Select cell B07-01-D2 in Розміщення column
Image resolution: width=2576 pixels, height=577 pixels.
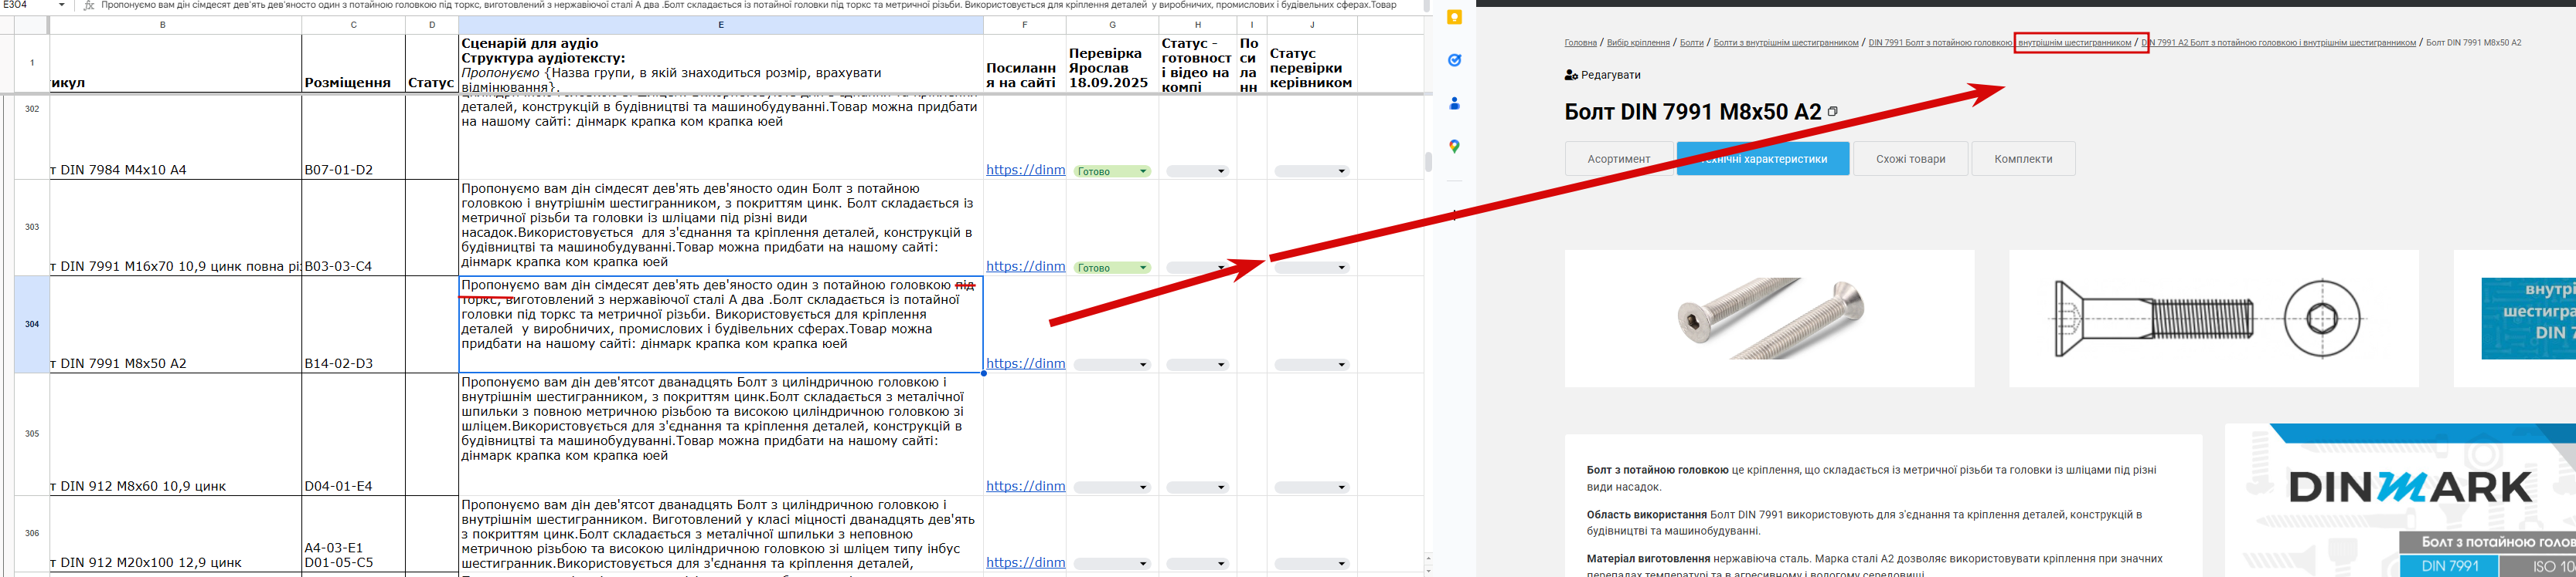coord(353,137)
